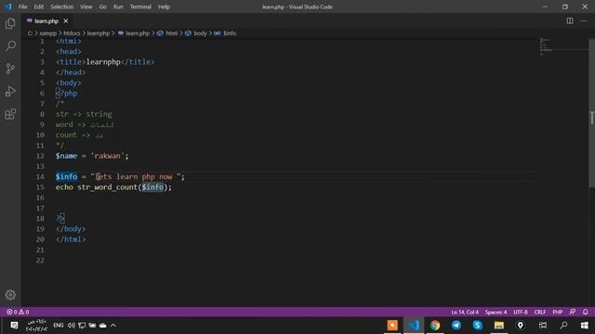The height and width of the screenshot is (334, 595).
Task: Open File Explorer from taskbar
Action: (x=498, y=326)
